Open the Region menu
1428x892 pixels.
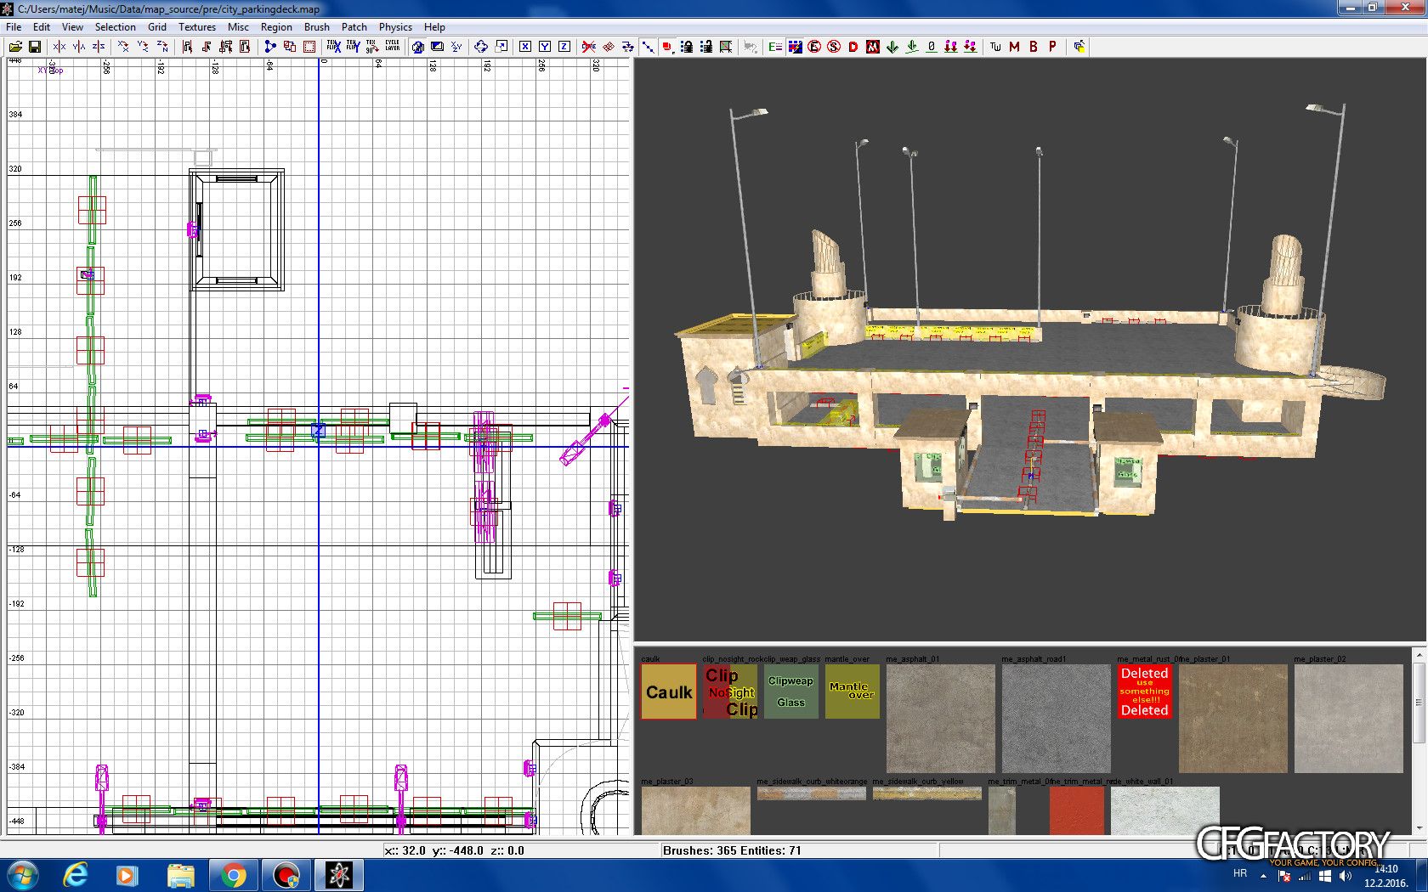276,27
